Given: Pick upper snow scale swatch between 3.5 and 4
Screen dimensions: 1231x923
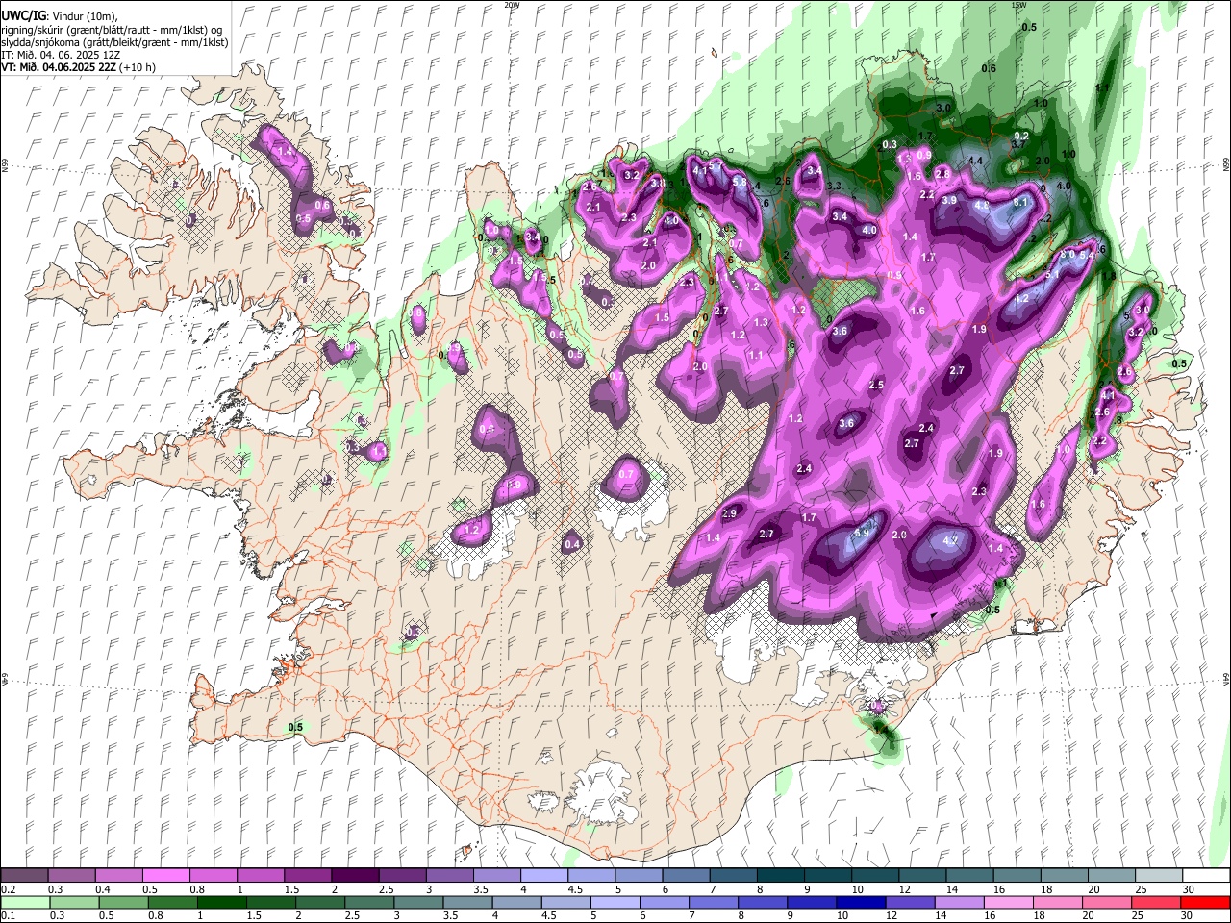Looking at the screenshot, I should [x=496, y=875].
